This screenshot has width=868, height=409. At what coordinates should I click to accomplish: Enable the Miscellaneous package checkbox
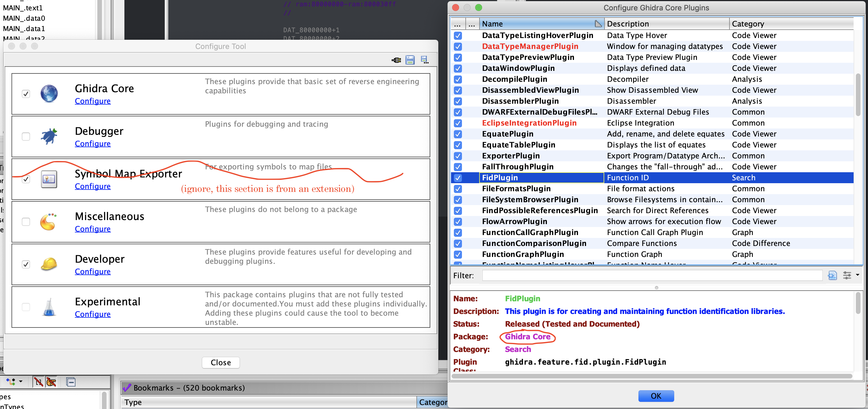[x=26, y=221]
